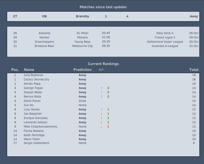The width and height of the screenshot is (204, 164).
Task: Select 'Cezary Skonieczny' in the rankings
Action: [36, 79]
